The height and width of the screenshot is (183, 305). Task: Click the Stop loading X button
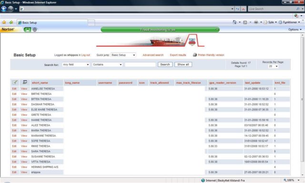click(243, 9)
